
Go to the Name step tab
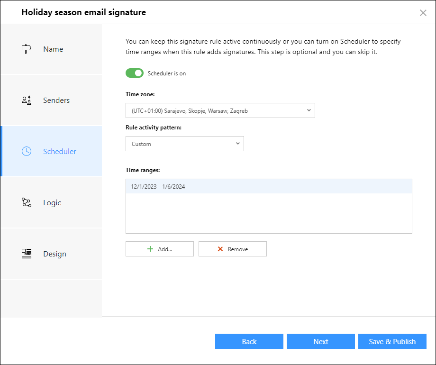click(x=51, y=49)
